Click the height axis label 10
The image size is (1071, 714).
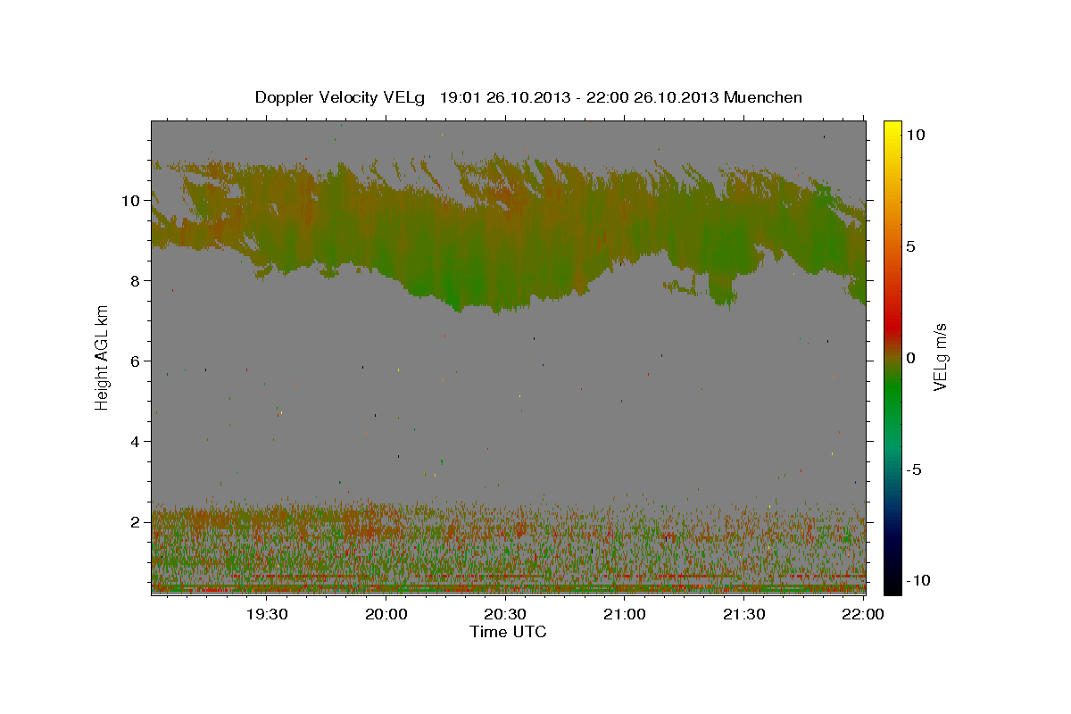132,200
